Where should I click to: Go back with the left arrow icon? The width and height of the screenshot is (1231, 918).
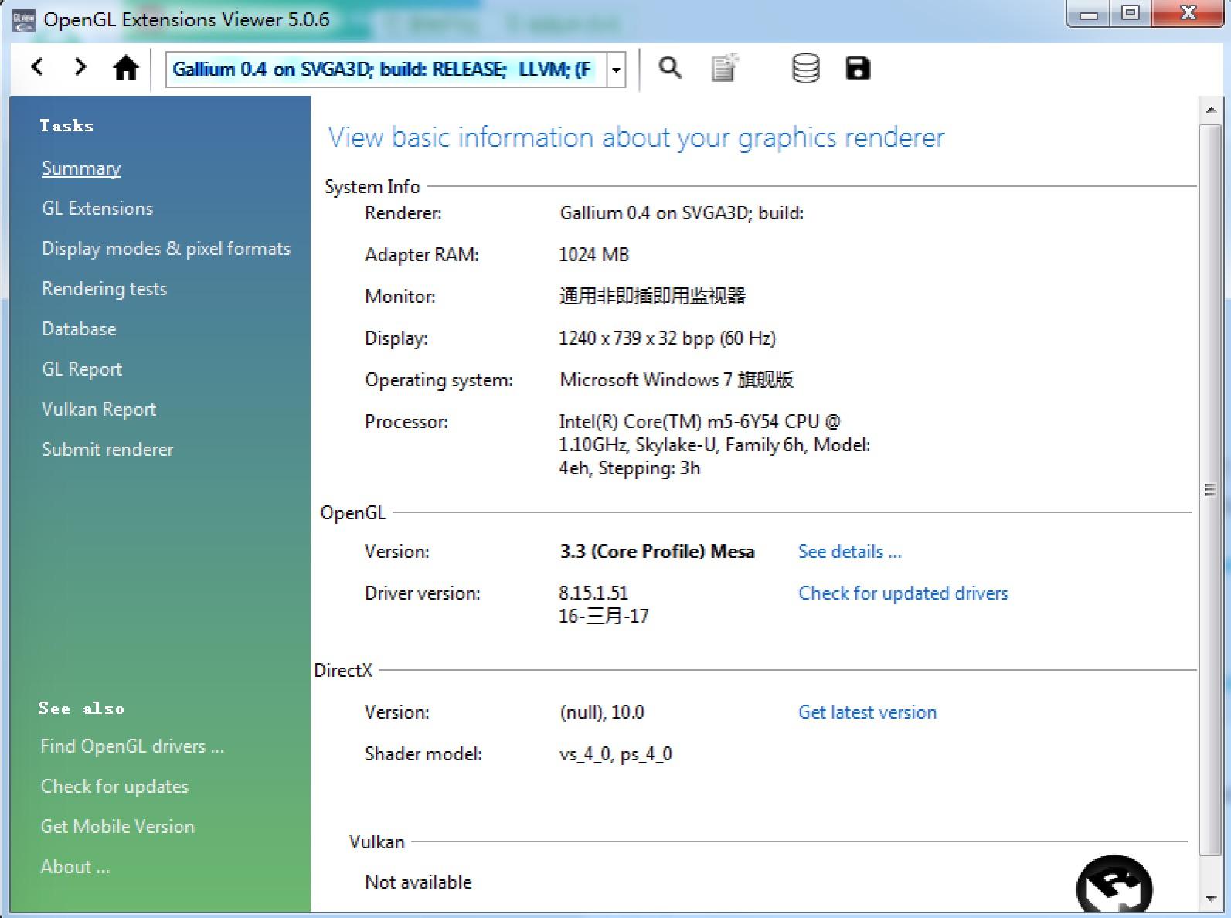point(37,67)
